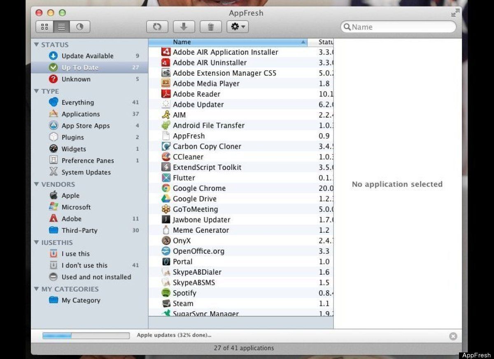Open System Updates in sidebar

tap(89, 172)
